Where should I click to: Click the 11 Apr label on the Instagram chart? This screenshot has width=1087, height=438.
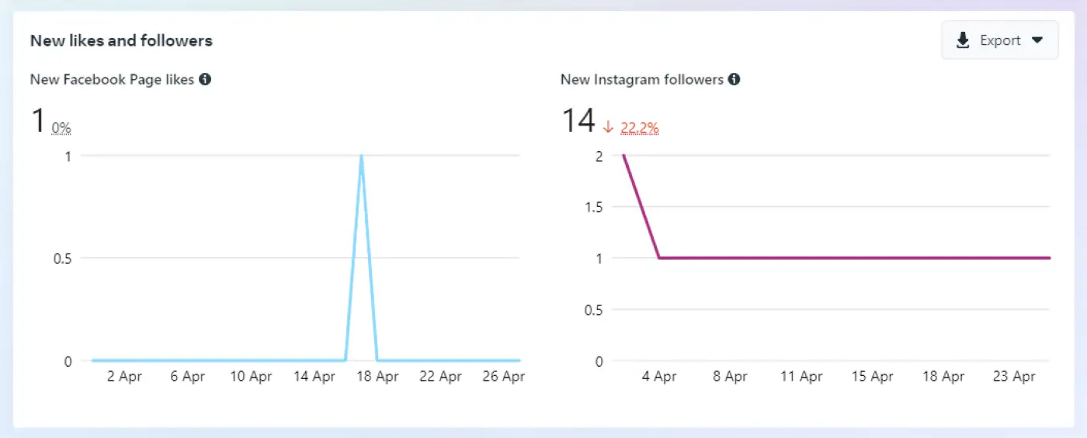[x=800, y=377]
